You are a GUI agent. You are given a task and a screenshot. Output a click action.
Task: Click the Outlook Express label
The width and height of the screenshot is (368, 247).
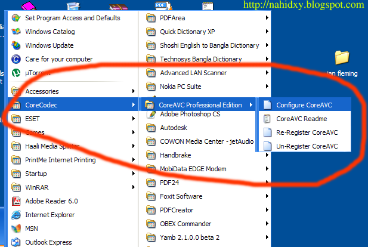(x=48, y=242)
